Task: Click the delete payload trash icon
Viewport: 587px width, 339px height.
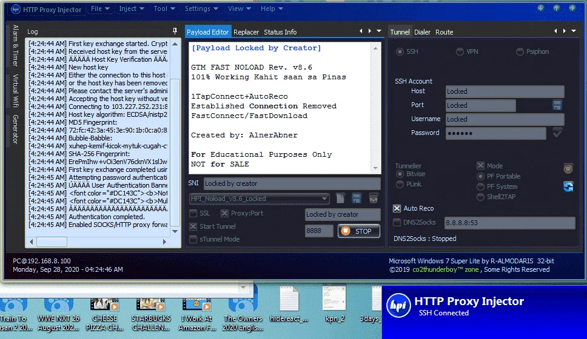Action: pyautogui.click(x=373, y=199)
